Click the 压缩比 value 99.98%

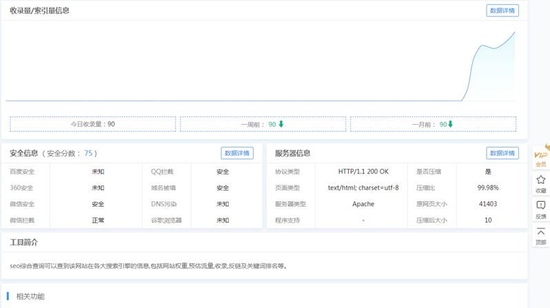[x=488, y=188]
